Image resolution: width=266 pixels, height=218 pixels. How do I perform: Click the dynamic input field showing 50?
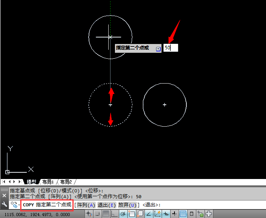click(x=171, y=48)
